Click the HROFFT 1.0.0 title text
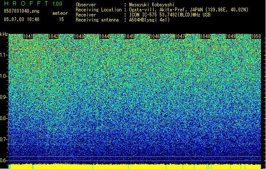Viewport: 266px width, 169px height. pos(33,3)
